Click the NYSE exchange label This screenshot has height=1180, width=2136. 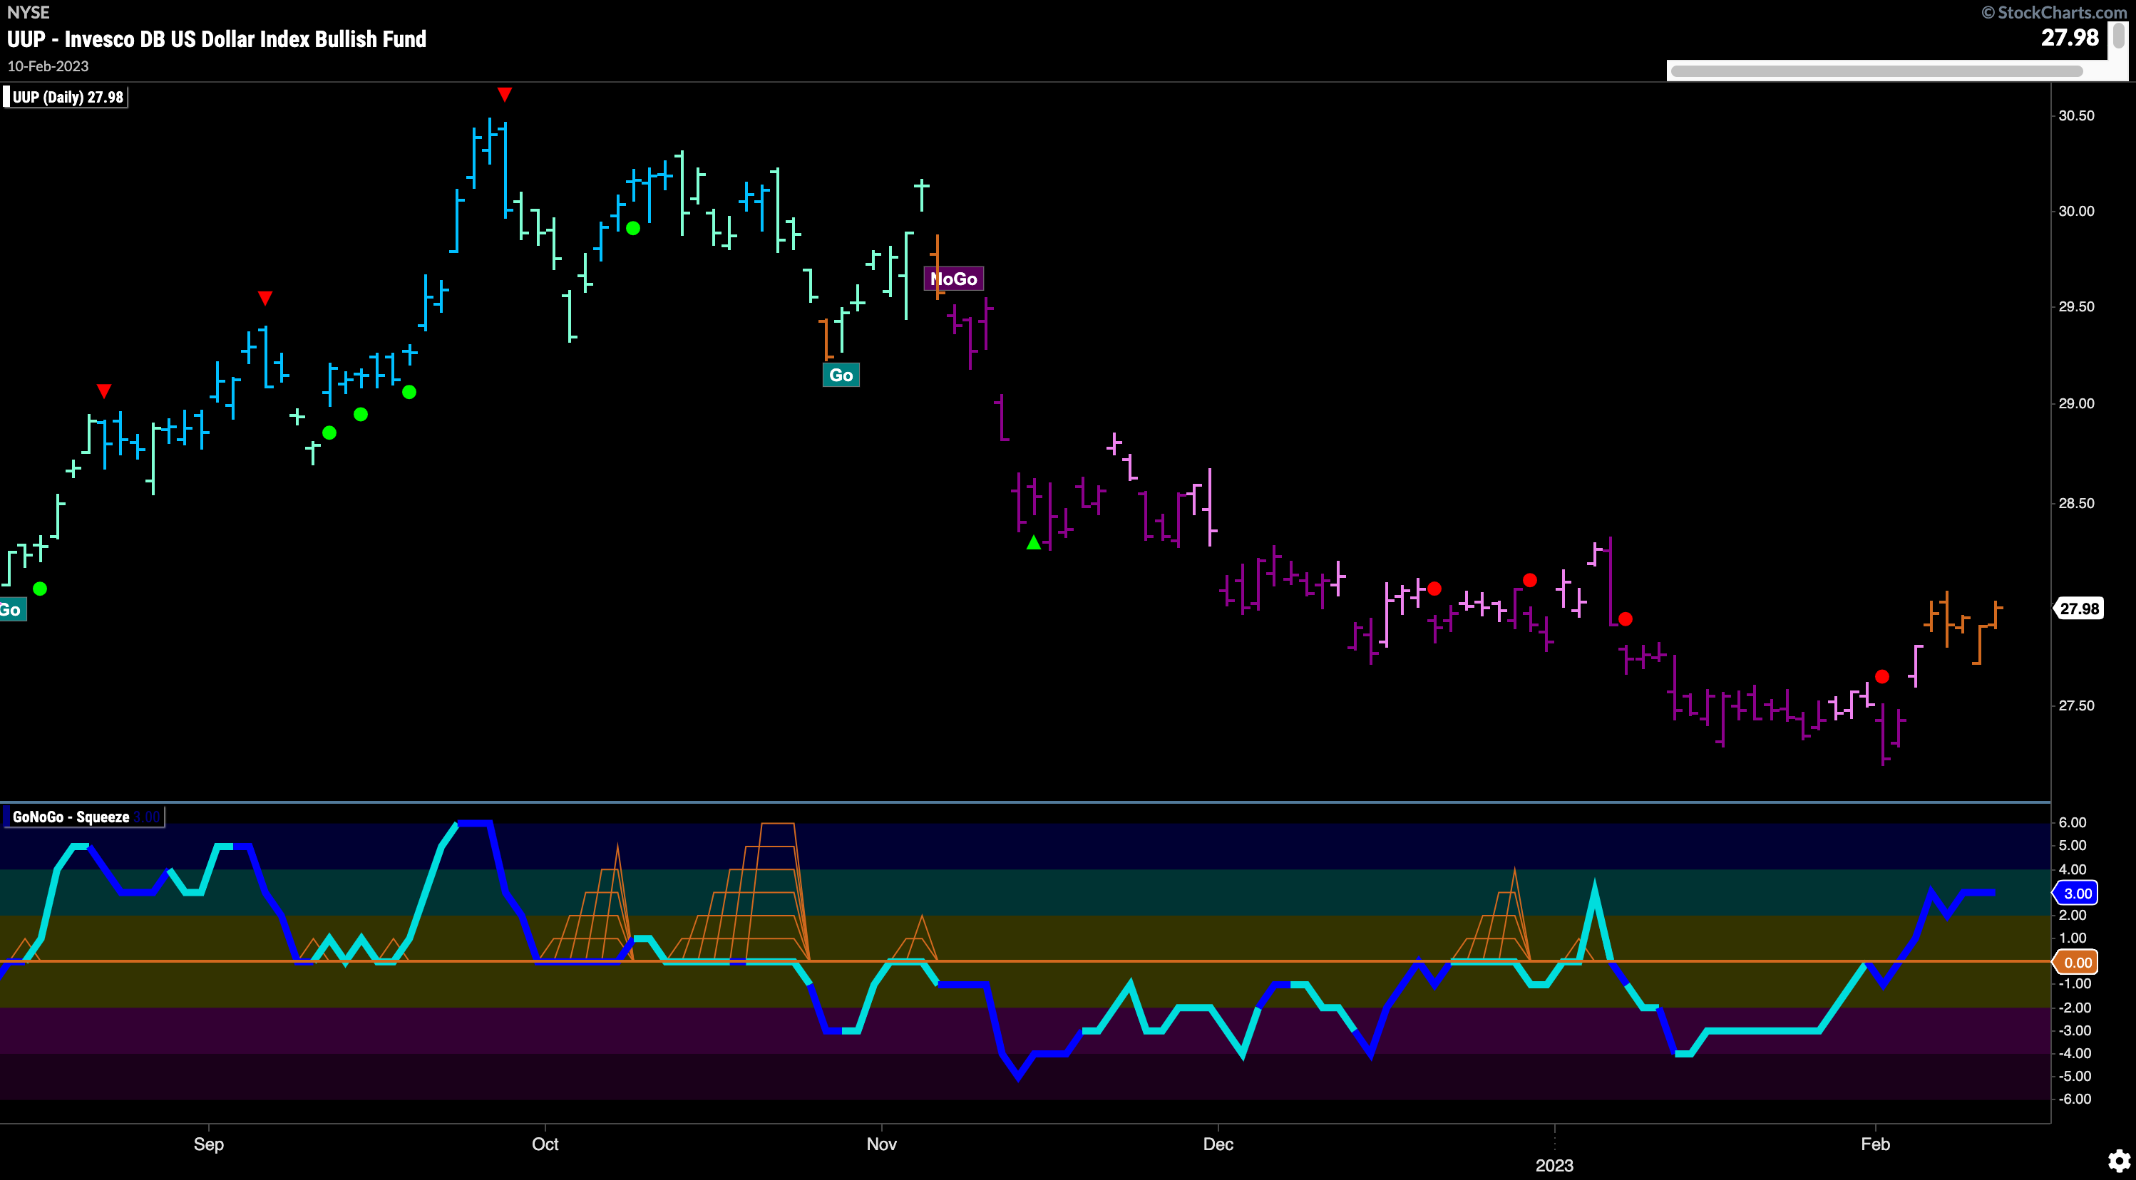click(29, 12)
